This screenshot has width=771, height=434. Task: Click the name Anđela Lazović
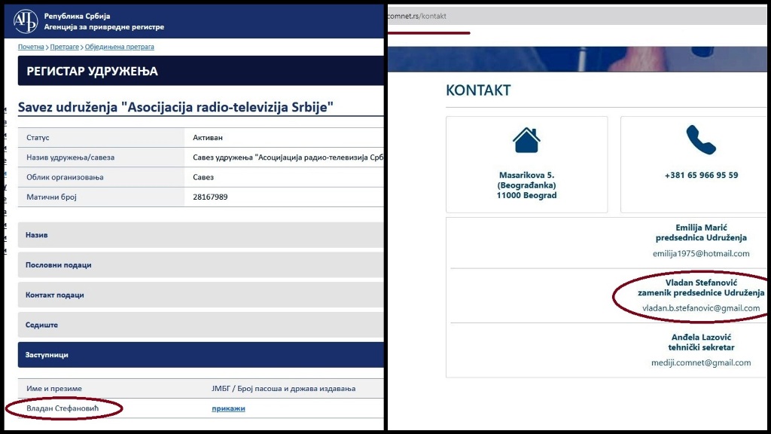coord(701,337)
